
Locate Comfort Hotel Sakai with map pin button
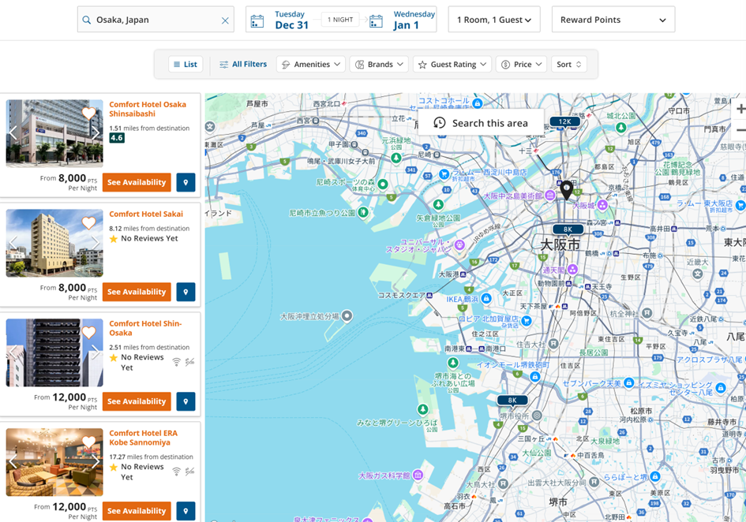186,292
